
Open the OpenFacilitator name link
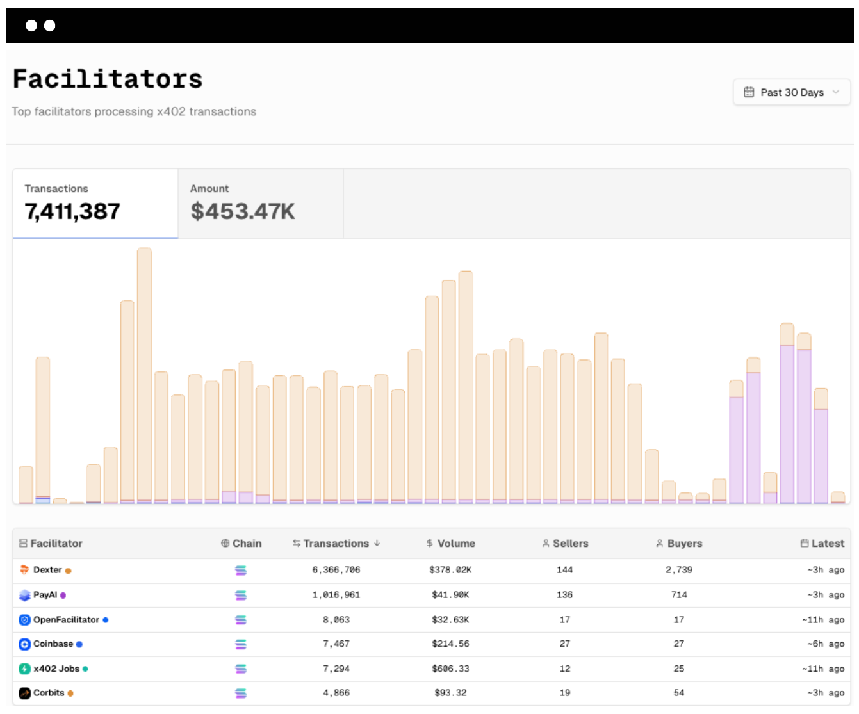66,620
